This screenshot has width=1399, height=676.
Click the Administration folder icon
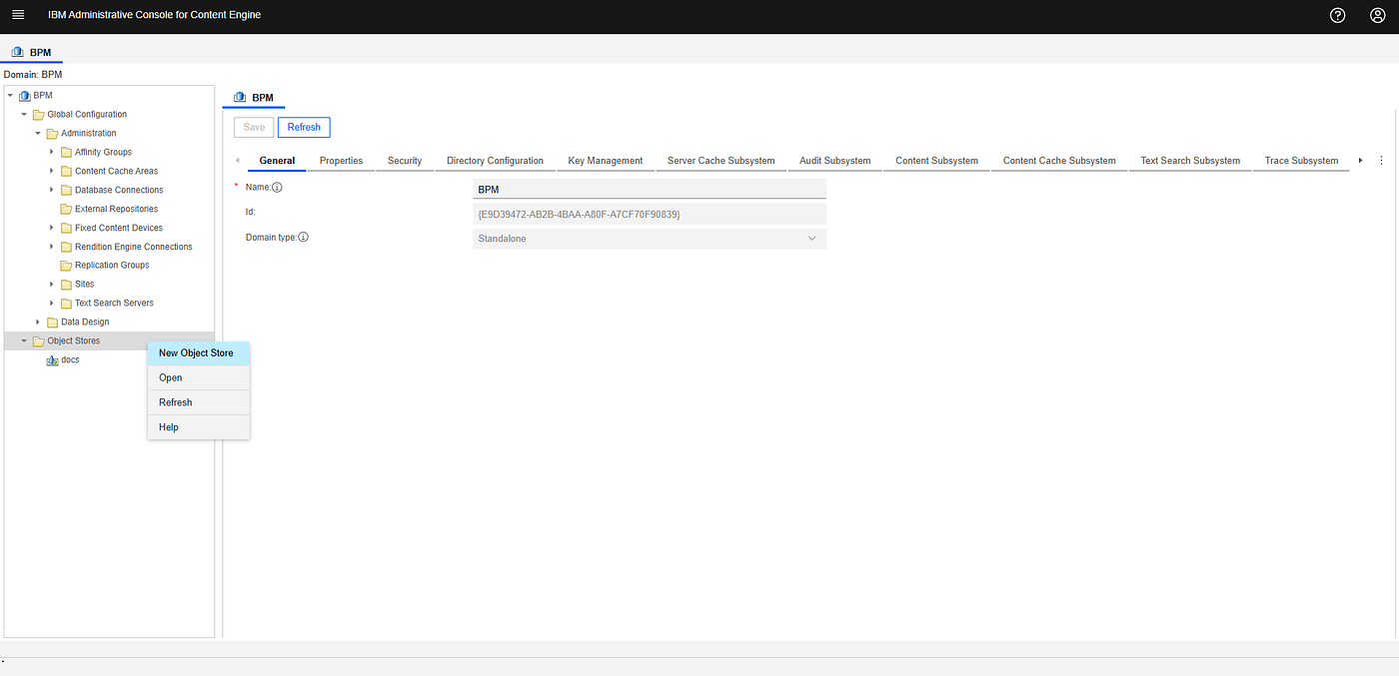53,134
